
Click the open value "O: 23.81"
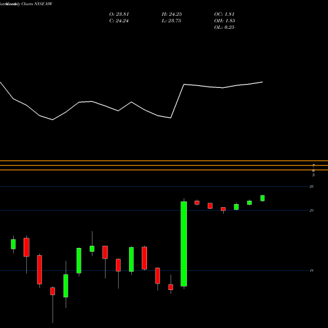tap(119, 14)
